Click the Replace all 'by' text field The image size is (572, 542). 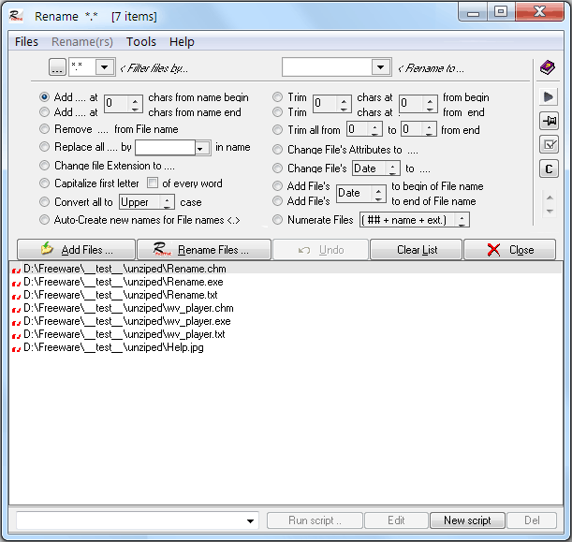(165, 148)
